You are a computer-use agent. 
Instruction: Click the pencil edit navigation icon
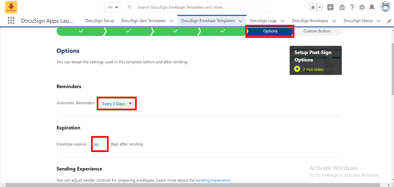pos(389,21)
